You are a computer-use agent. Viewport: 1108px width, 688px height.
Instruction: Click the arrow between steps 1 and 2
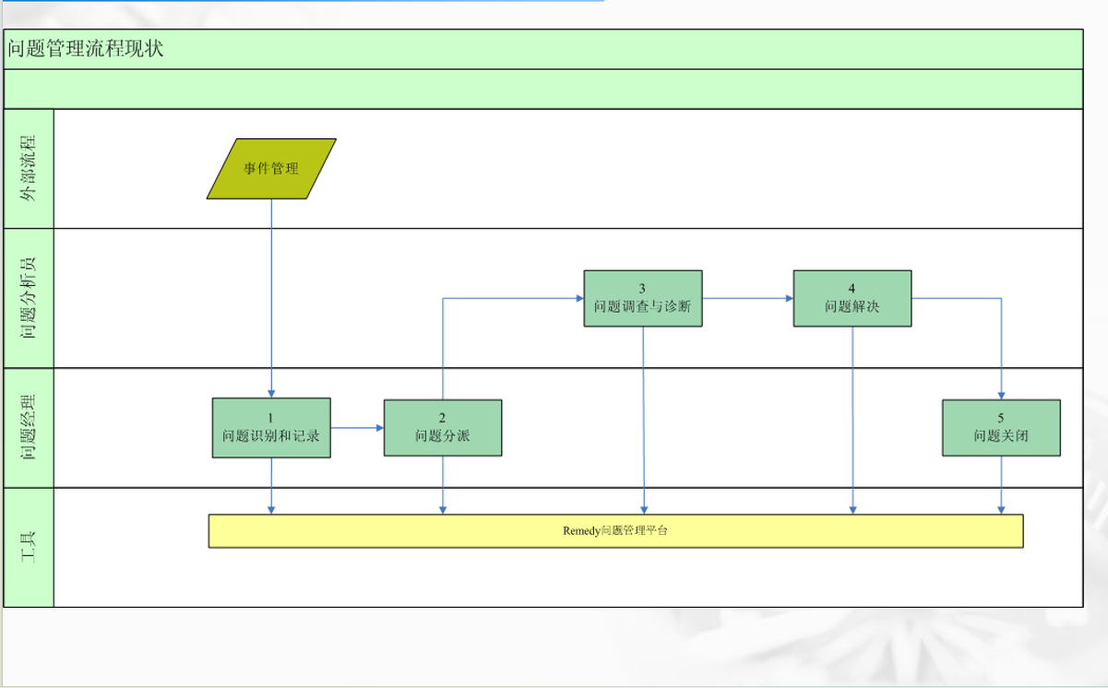click(357, 428)
